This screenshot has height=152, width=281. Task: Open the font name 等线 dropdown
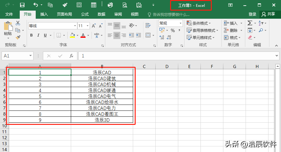pos(75,26)
